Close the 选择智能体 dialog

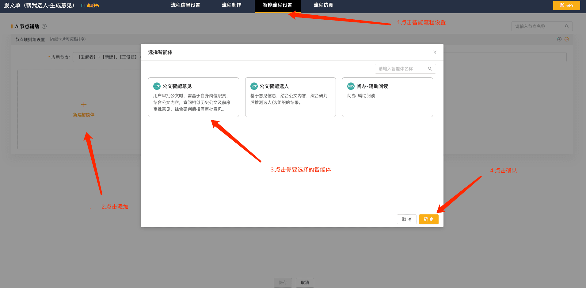[x=435, y=52]
